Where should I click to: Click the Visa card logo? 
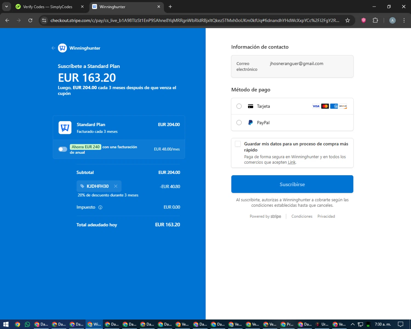(x=316, y=106)
